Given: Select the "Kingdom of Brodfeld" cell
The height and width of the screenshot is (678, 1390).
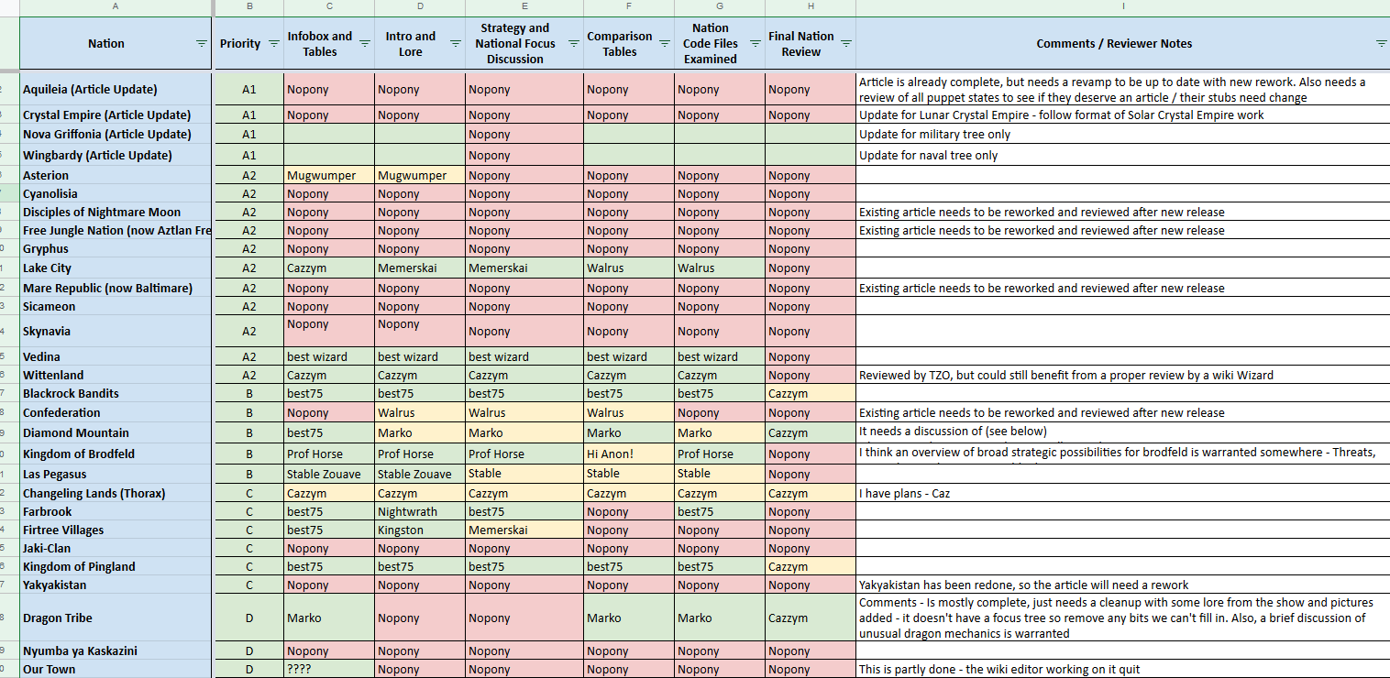Looking at the screenshot, I should click(x=116, y=454).
